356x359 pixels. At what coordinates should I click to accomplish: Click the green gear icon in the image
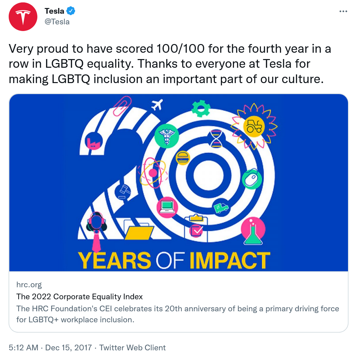201,108
